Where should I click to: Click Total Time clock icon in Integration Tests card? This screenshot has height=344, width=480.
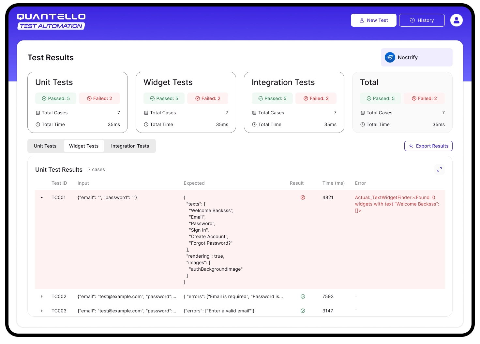254,124
